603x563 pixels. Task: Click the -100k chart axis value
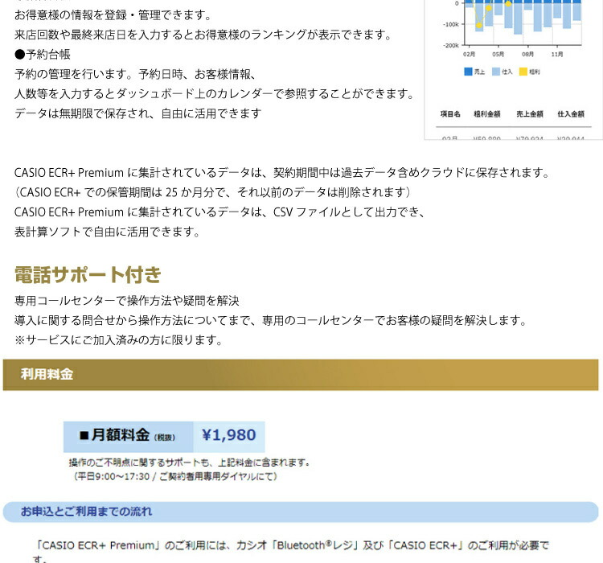point(451,24)
